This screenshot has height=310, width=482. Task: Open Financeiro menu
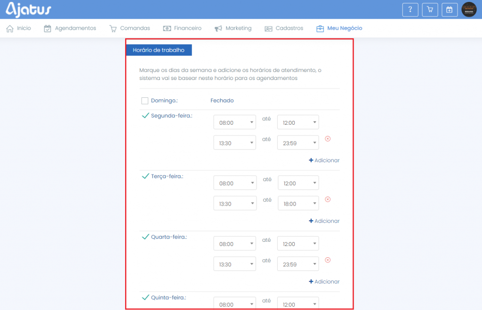tap(187, 28)
